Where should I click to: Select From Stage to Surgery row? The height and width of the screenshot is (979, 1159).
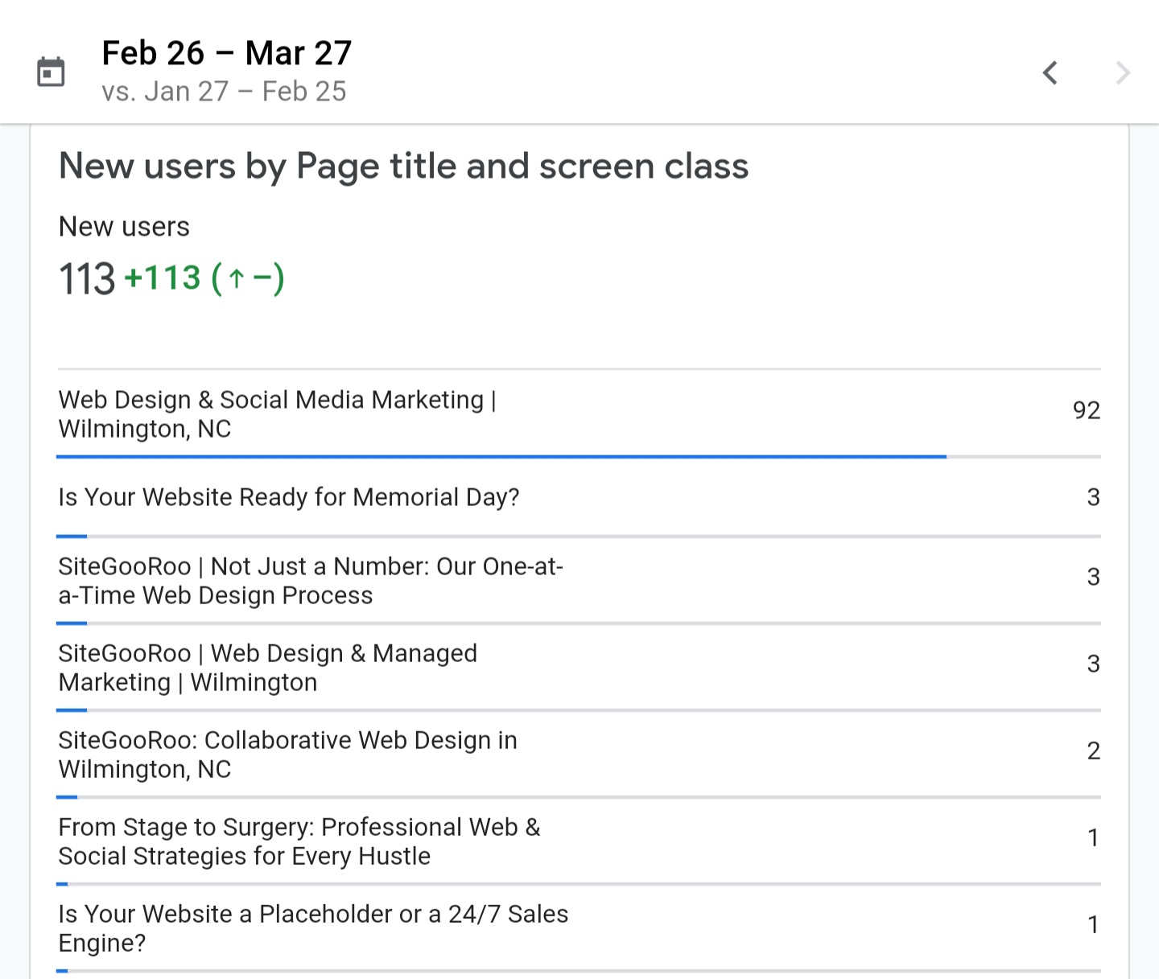pos(299,841)
